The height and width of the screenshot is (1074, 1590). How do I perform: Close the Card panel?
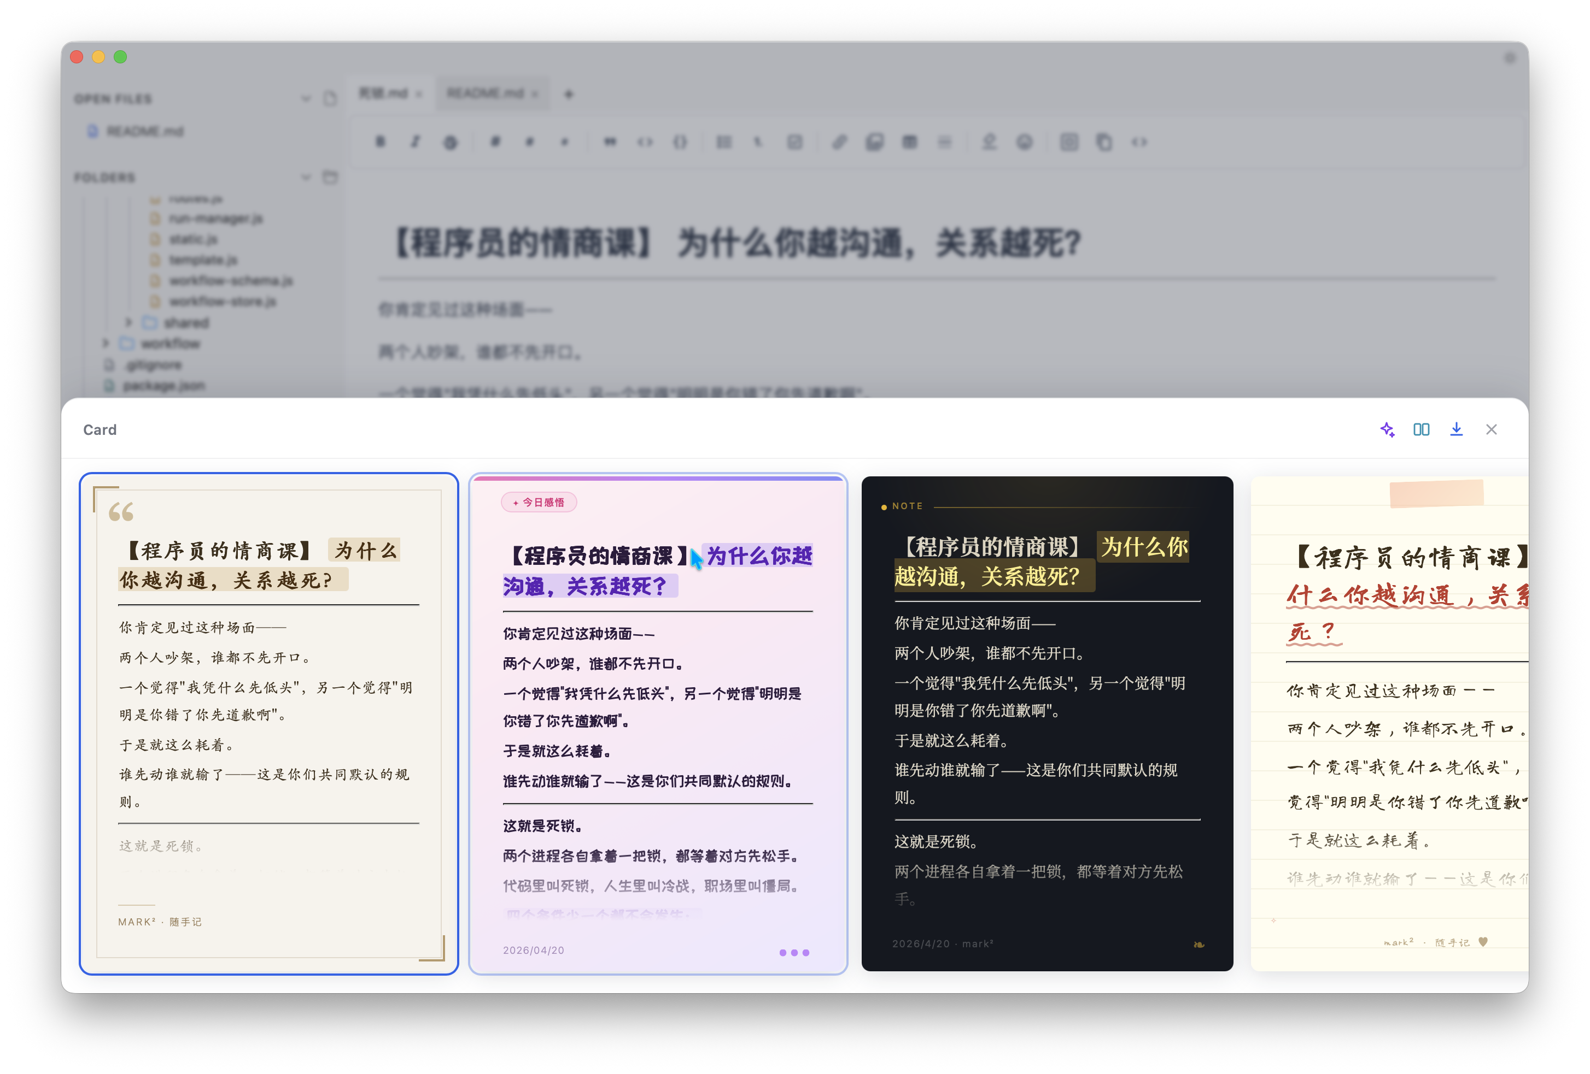point(1492,429)
